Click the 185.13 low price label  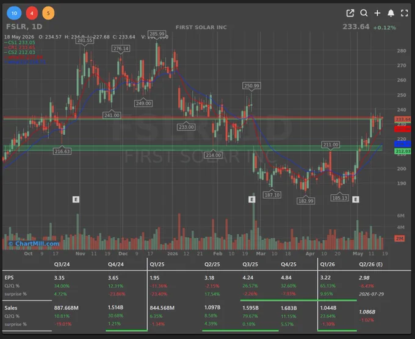[x=339, y=198]
